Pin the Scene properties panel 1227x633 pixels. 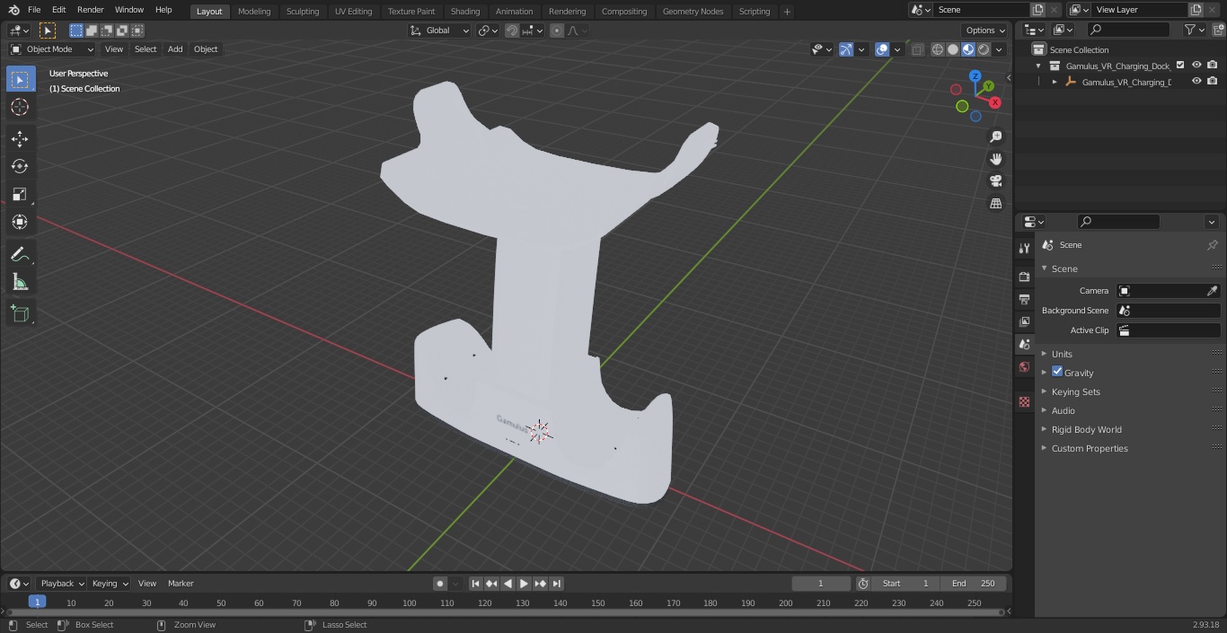[x=1212, y=245]
